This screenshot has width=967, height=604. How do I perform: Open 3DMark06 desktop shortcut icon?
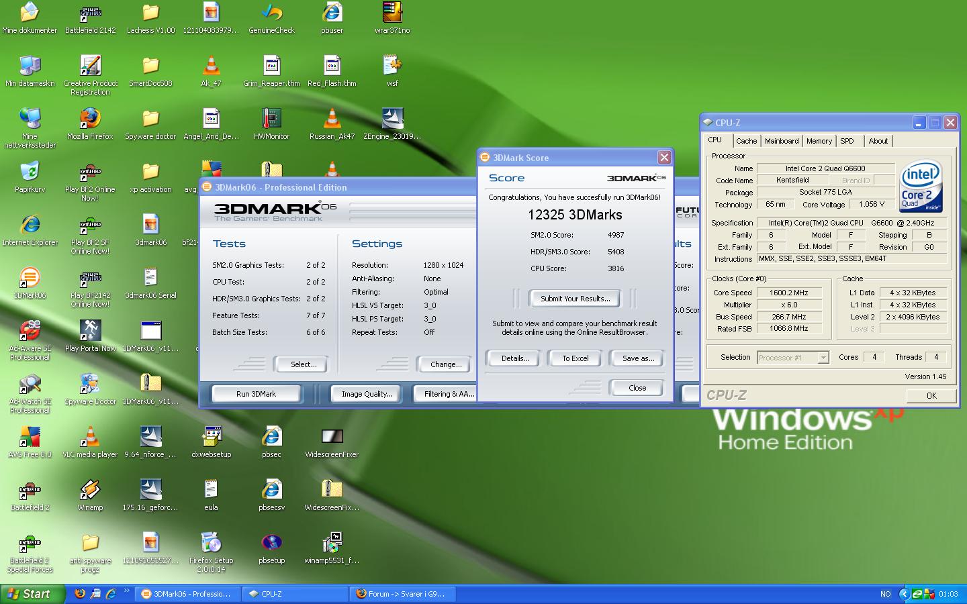pos(30,283)
